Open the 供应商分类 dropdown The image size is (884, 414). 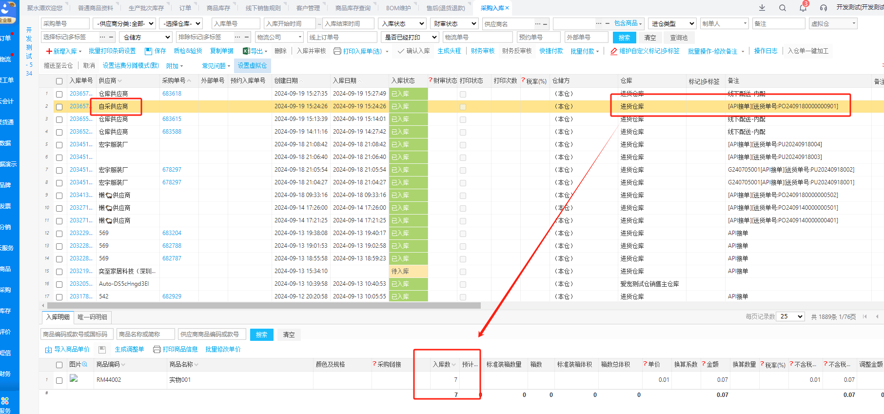tap(125, 23)
